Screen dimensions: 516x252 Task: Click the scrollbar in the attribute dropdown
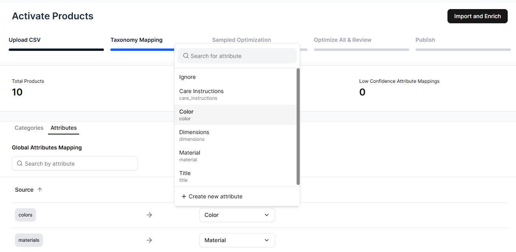click(x=297, y=125)
